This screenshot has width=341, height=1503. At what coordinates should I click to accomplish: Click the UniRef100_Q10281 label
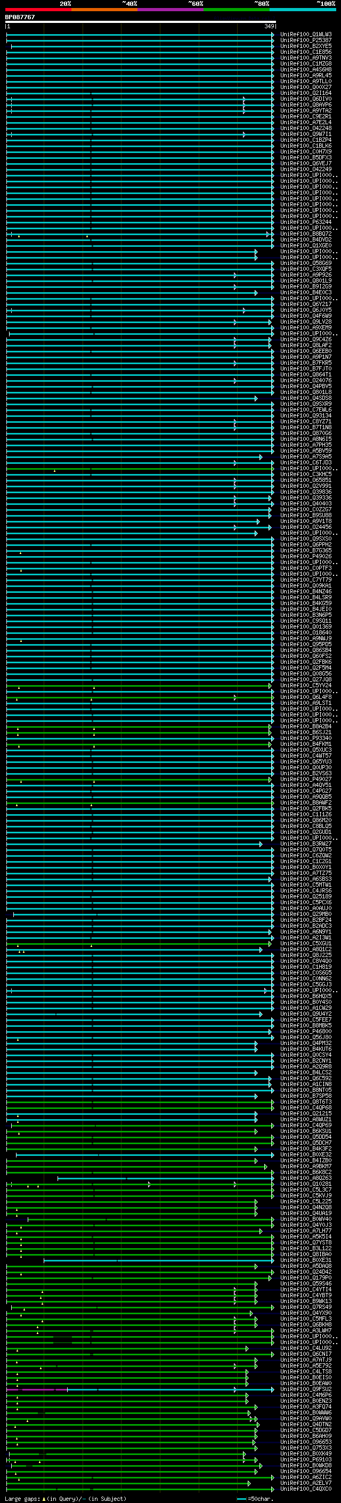tap(305, 1184)
